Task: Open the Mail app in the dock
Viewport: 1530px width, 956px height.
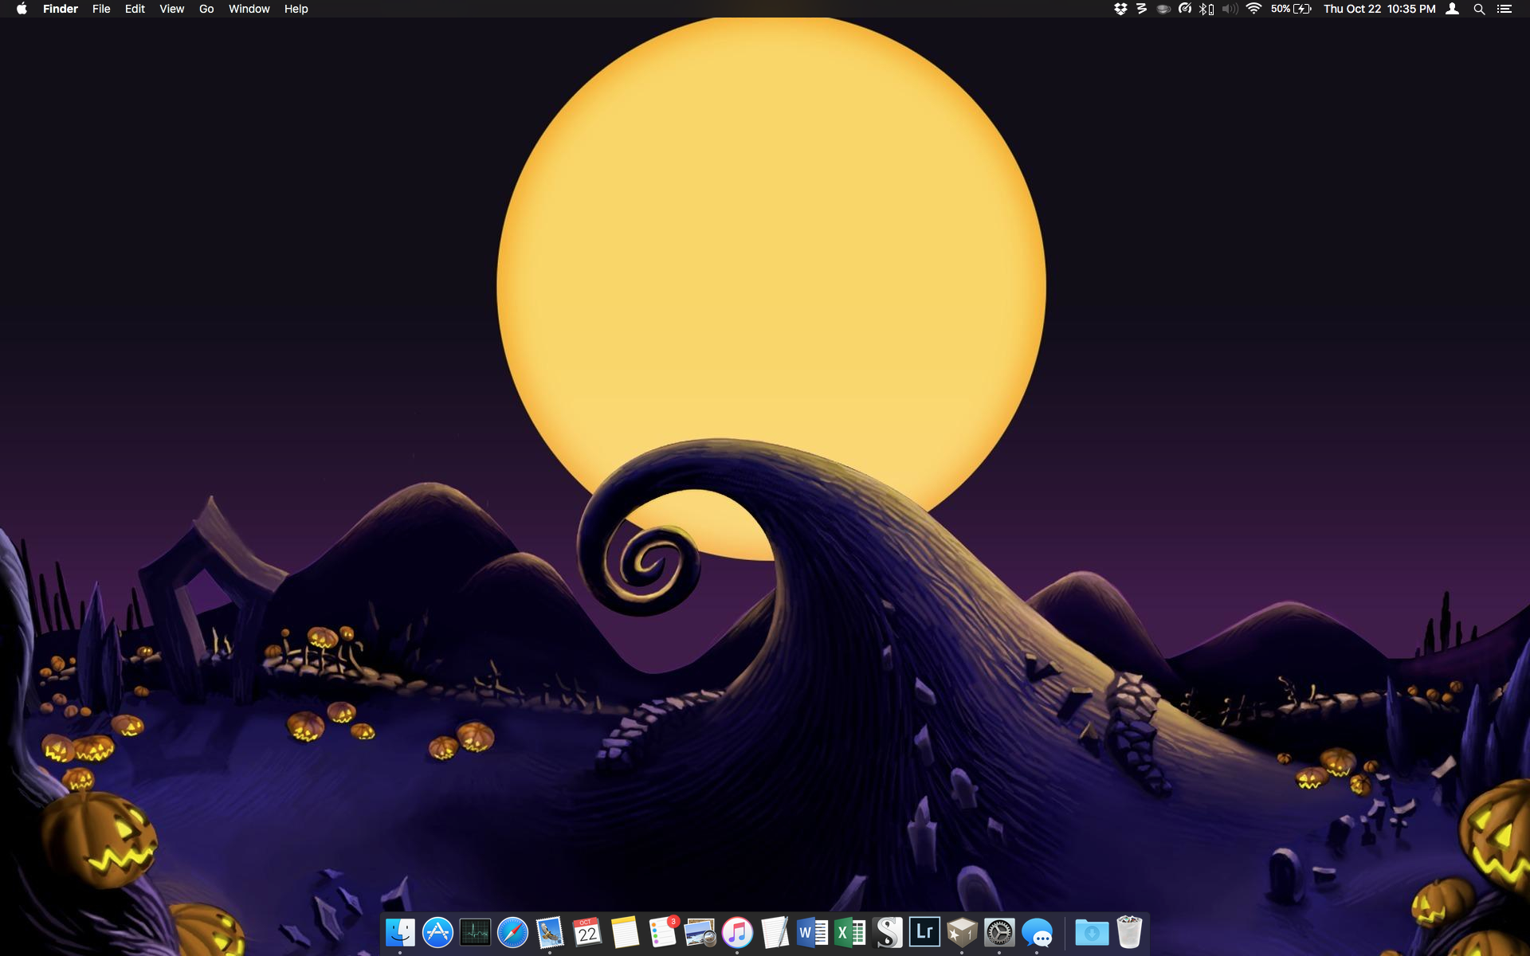Action: point(550,932)
